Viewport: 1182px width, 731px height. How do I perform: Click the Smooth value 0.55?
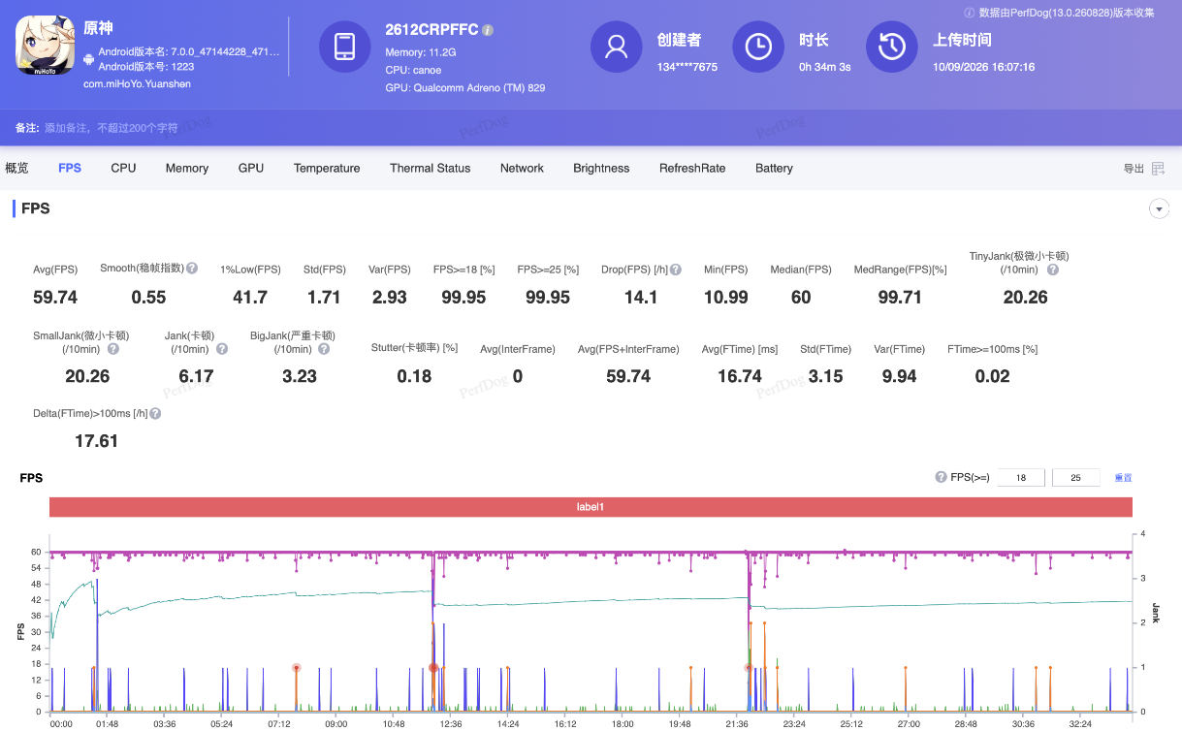pyautogui.click(x=148, y=297)
